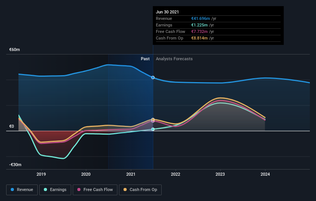The width and height of the screenshot is (316, 201).
Task: Click the 2023 x-axis label
Action: click(220, 174)
